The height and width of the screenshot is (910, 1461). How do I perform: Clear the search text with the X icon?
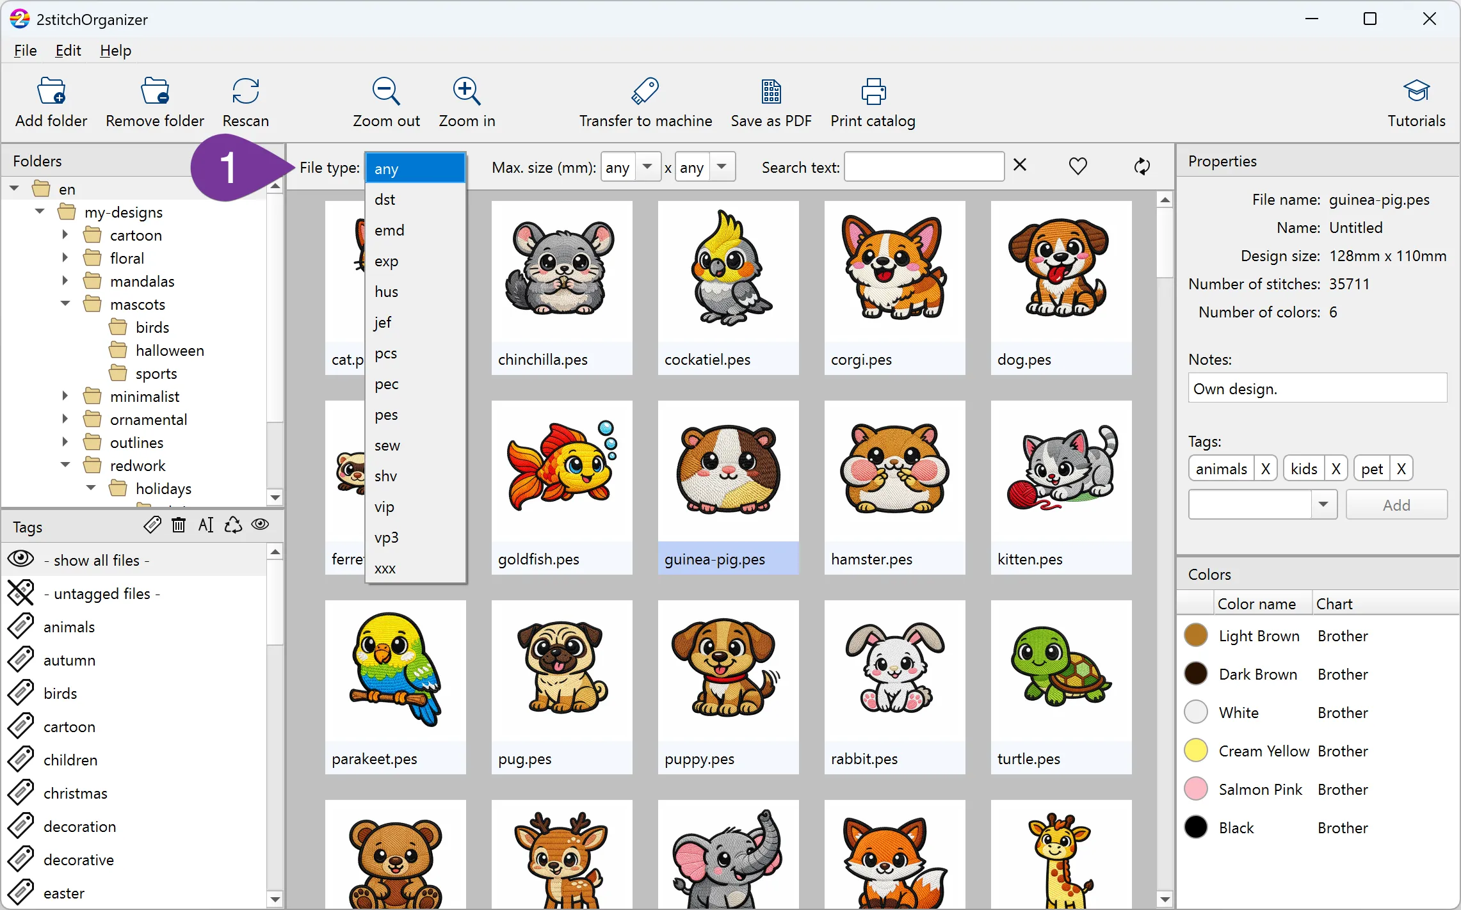coord(1020,166)
